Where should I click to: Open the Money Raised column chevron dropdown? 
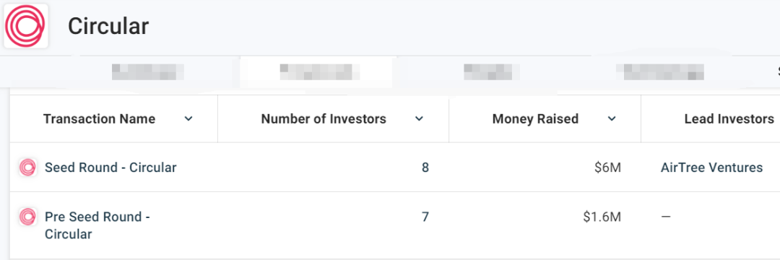[612, 119]
